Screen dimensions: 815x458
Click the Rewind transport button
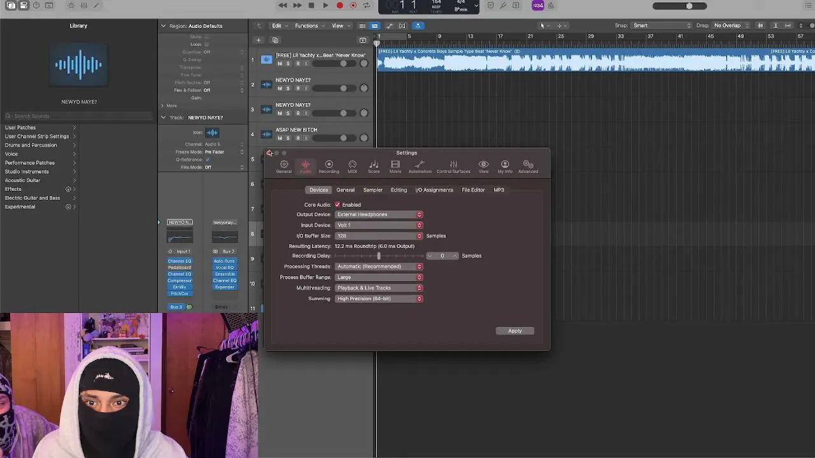283,6
